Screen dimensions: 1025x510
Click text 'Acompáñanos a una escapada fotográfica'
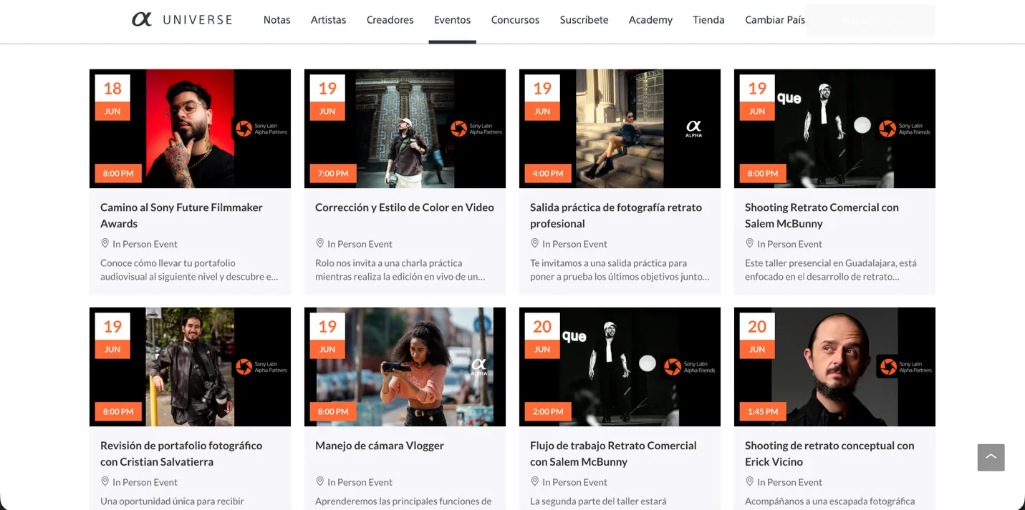pos(829,501)
